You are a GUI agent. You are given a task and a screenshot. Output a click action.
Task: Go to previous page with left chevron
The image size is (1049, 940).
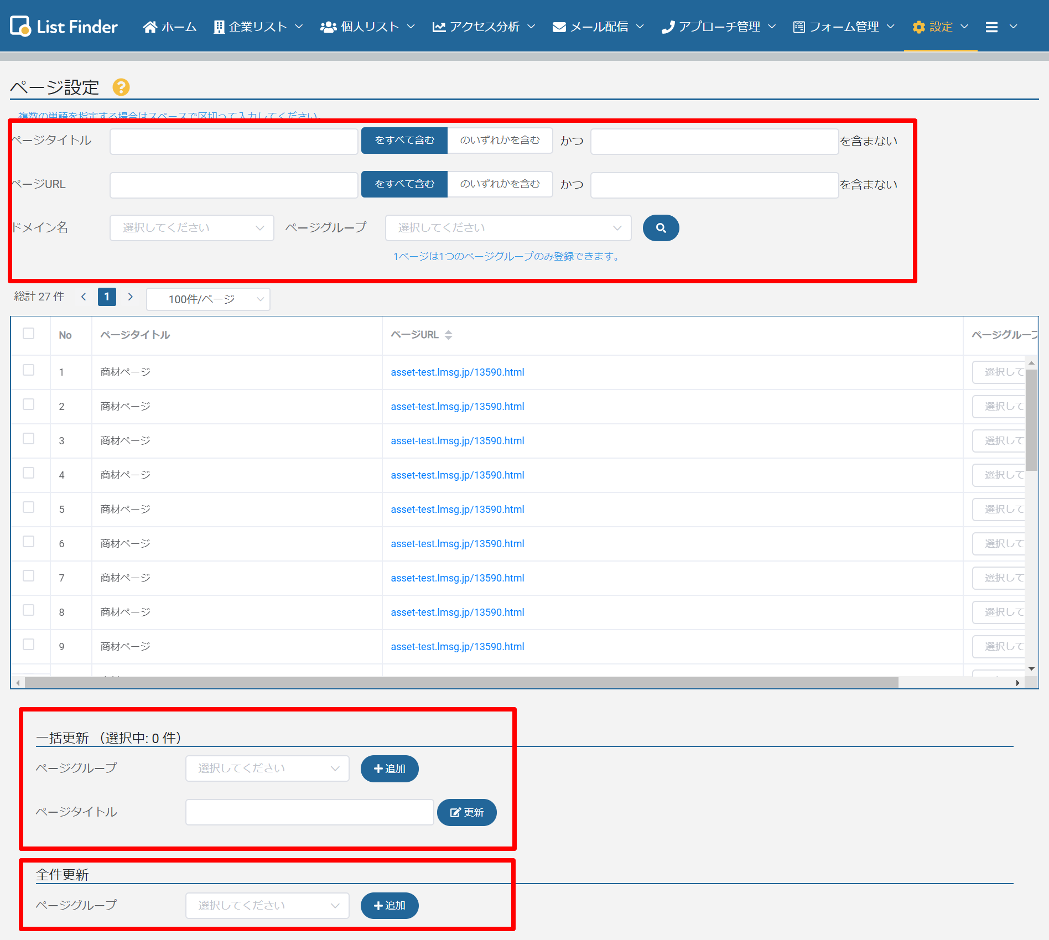coord(84,297)
